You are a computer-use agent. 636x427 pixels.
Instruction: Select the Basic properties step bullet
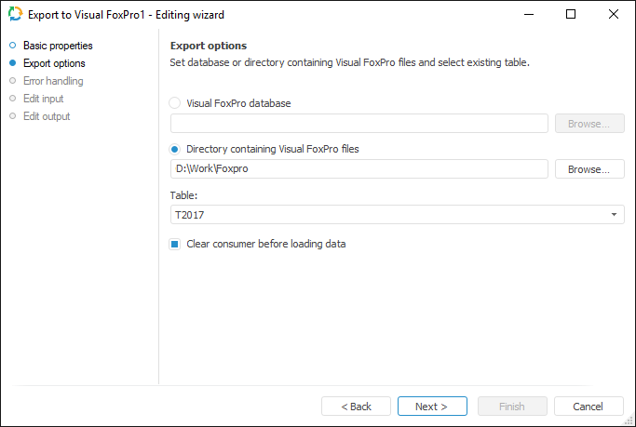13,46
